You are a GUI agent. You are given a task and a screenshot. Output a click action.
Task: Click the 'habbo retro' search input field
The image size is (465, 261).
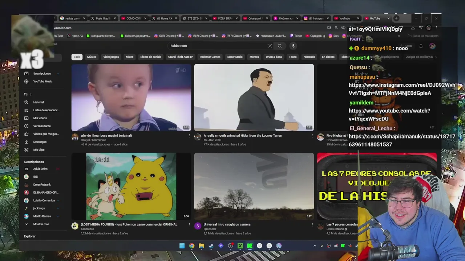pos(218,46)
